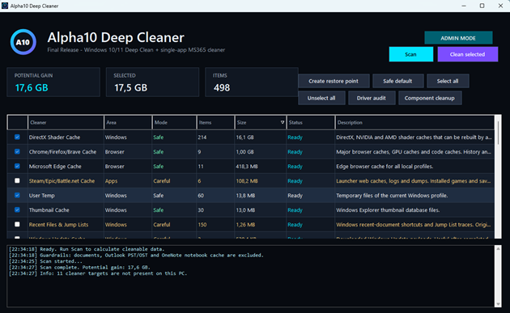The image size is (510, 313).
Task: Sort by the Cleaner column header
Action: (66, 123)
